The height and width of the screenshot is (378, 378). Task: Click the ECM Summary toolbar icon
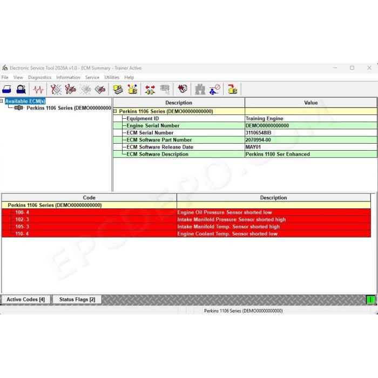tap(118, 90)
